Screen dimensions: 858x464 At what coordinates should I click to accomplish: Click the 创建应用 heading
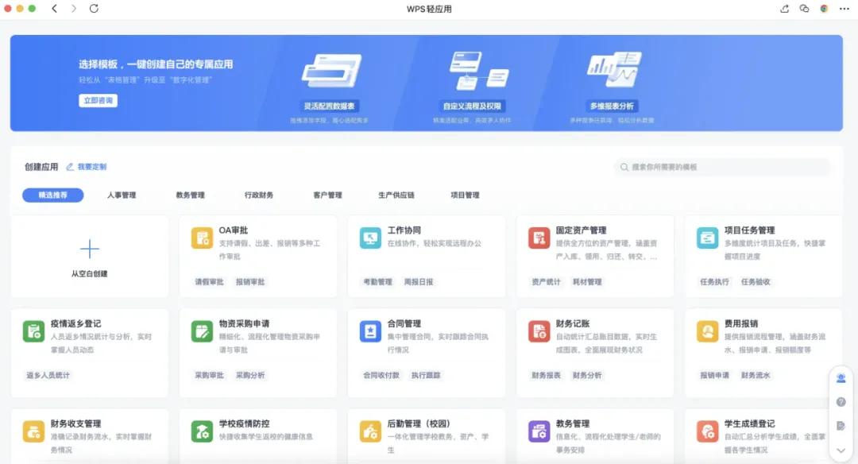tap(41, 167)
